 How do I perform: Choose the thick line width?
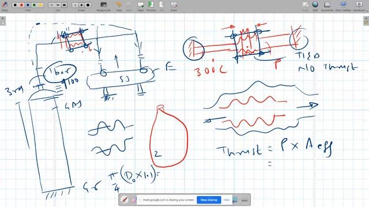[x=64, y=5]
